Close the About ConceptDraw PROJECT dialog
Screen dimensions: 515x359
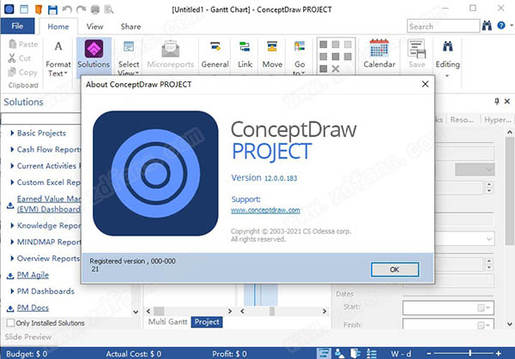tap(425, 84)
